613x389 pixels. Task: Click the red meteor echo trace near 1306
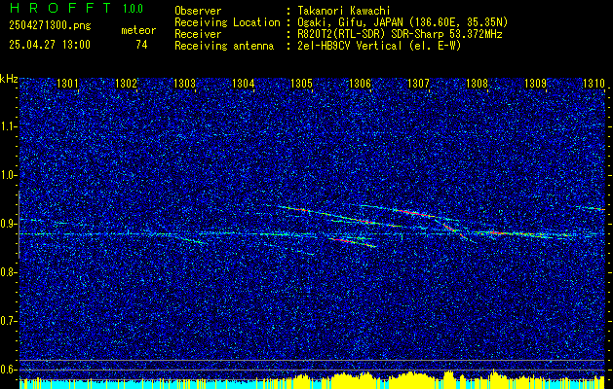point(366,222)
